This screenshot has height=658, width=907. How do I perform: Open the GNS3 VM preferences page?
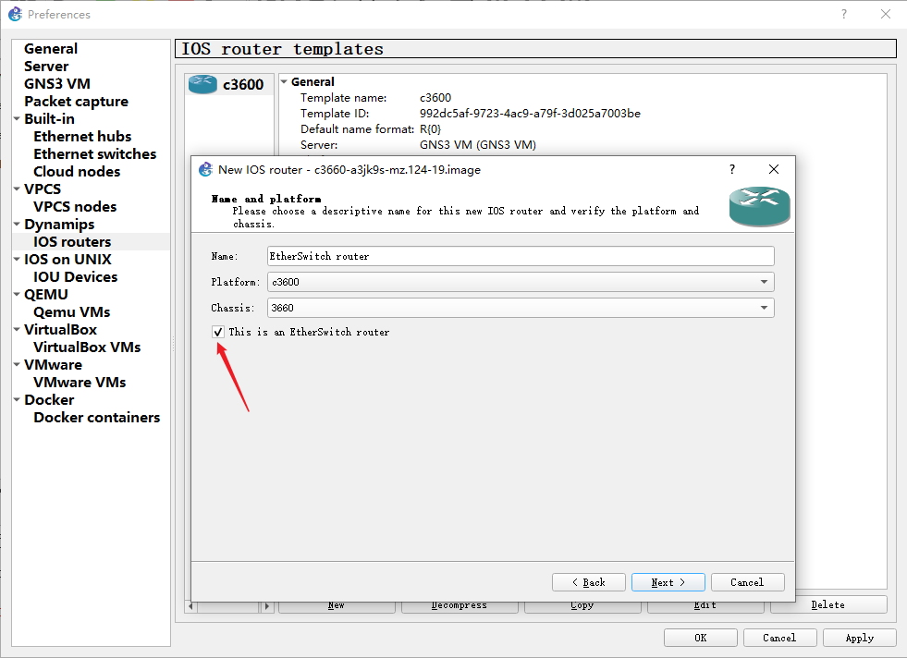(57, 84)
